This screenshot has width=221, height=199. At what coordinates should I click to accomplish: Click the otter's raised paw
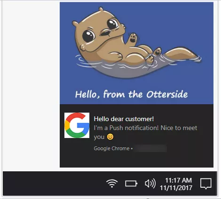(x=133, y=38)
